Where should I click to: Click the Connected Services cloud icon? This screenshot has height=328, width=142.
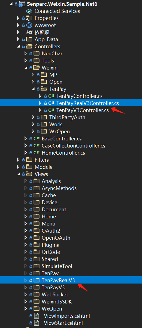[x=29, y=11]
